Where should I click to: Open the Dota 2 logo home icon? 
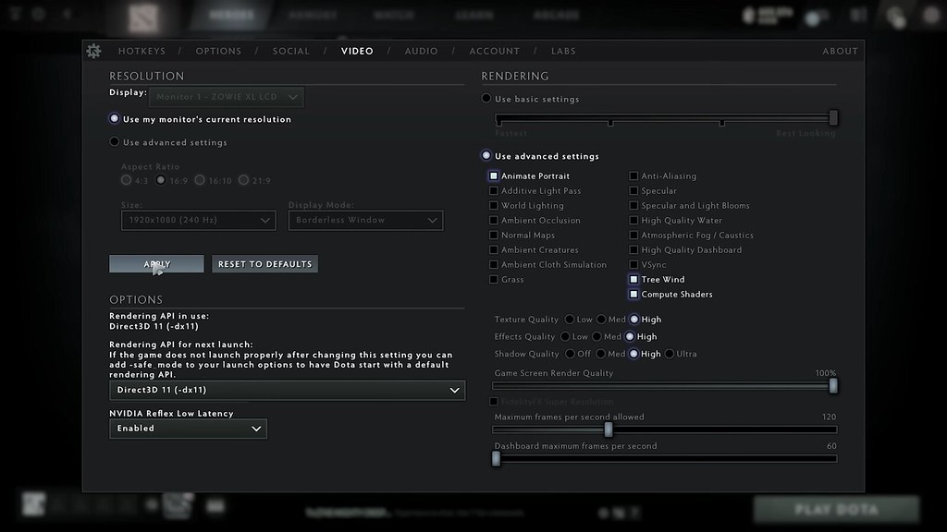coord(143,15)
